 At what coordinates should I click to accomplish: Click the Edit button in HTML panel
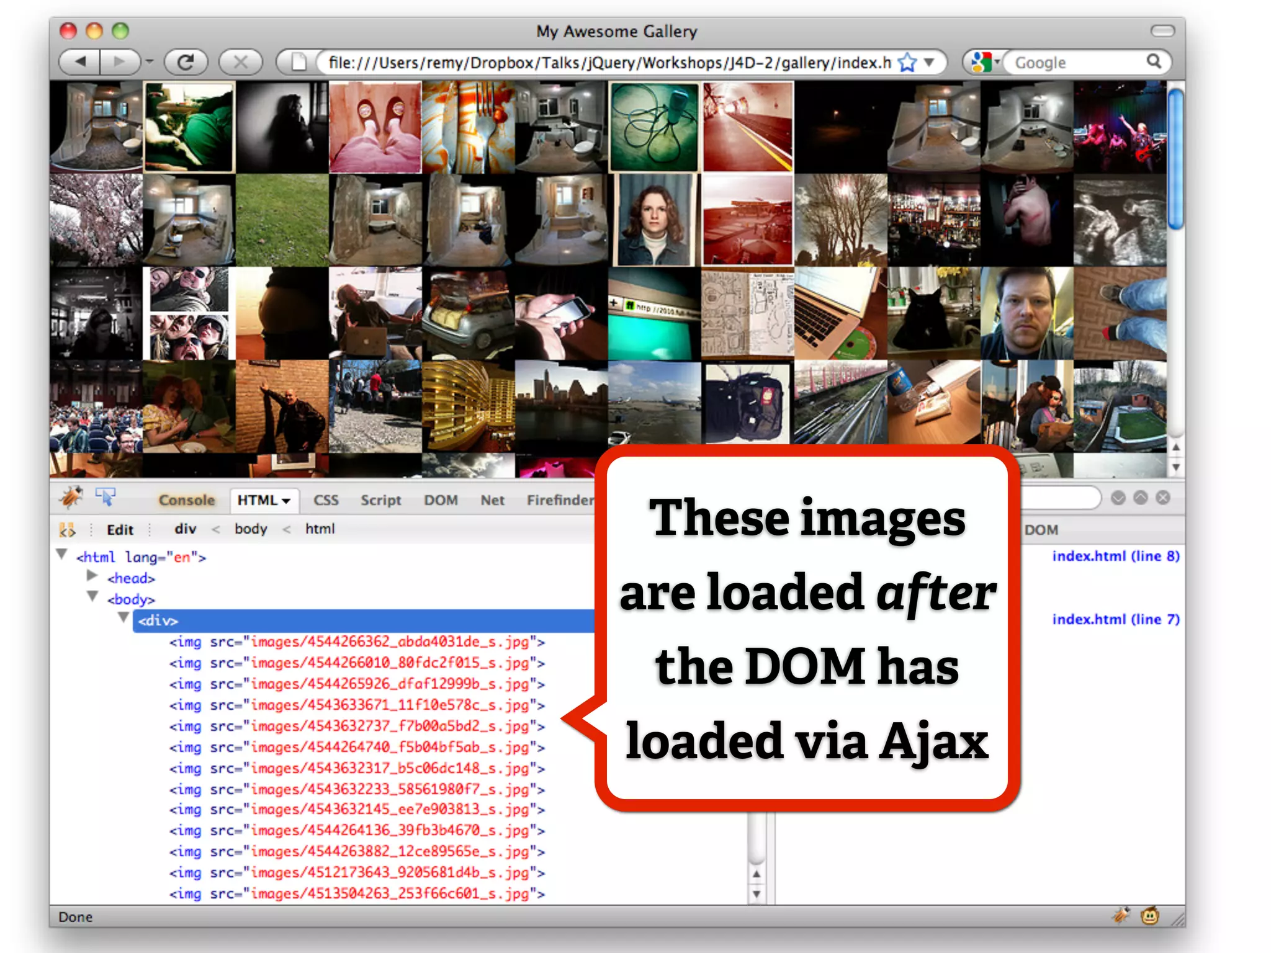click(x=120, y=530)
